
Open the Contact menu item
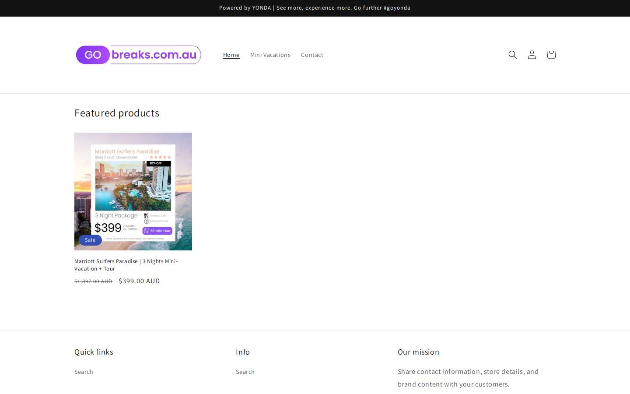pos(312,55)
